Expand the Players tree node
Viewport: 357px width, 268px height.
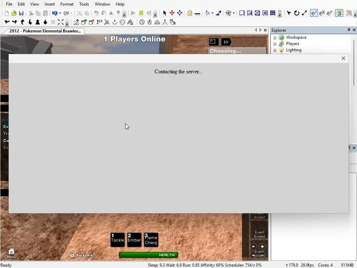pos(275,44)
